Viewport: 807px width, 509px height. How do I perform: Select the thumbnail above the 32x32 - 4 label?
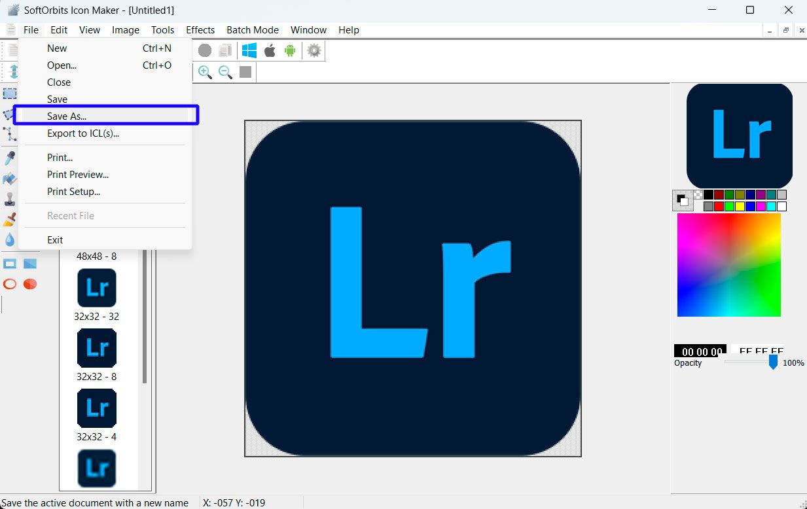(x=97, y=408)
